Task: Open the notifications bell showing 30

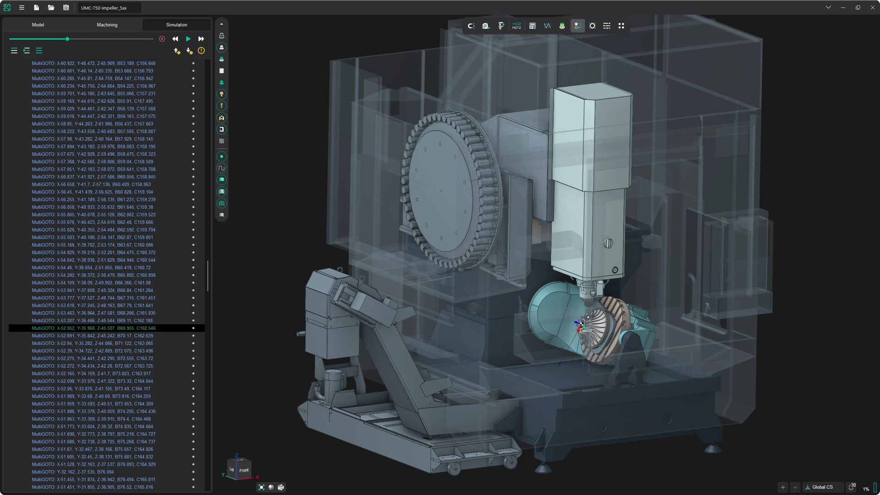Action: pos(852,487)
